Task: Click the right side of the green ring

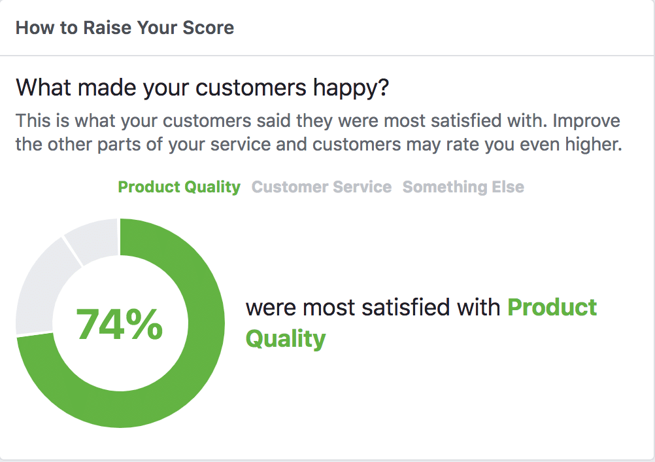Action: pos(207,323)
